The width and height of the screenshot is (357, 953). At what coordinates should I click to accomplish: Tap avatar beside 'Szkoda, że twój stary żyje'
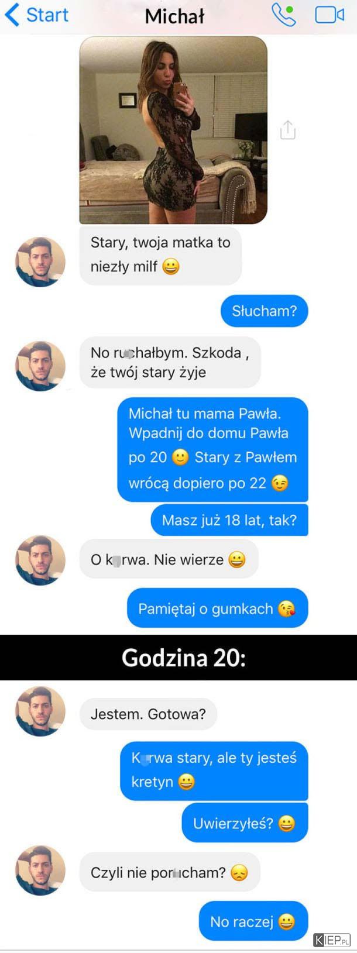pyautogui.click(x=40, y=366)
